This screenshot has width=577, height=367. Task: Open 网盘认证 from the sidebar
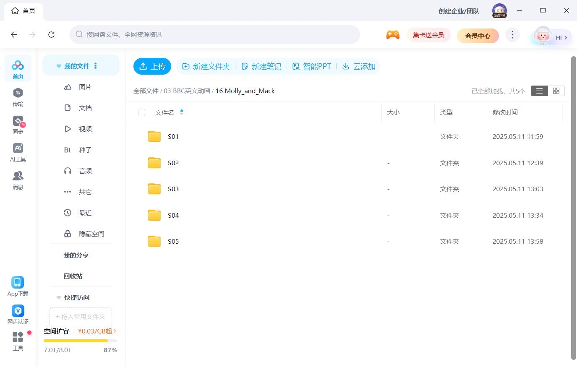click(x=18, y=310)
